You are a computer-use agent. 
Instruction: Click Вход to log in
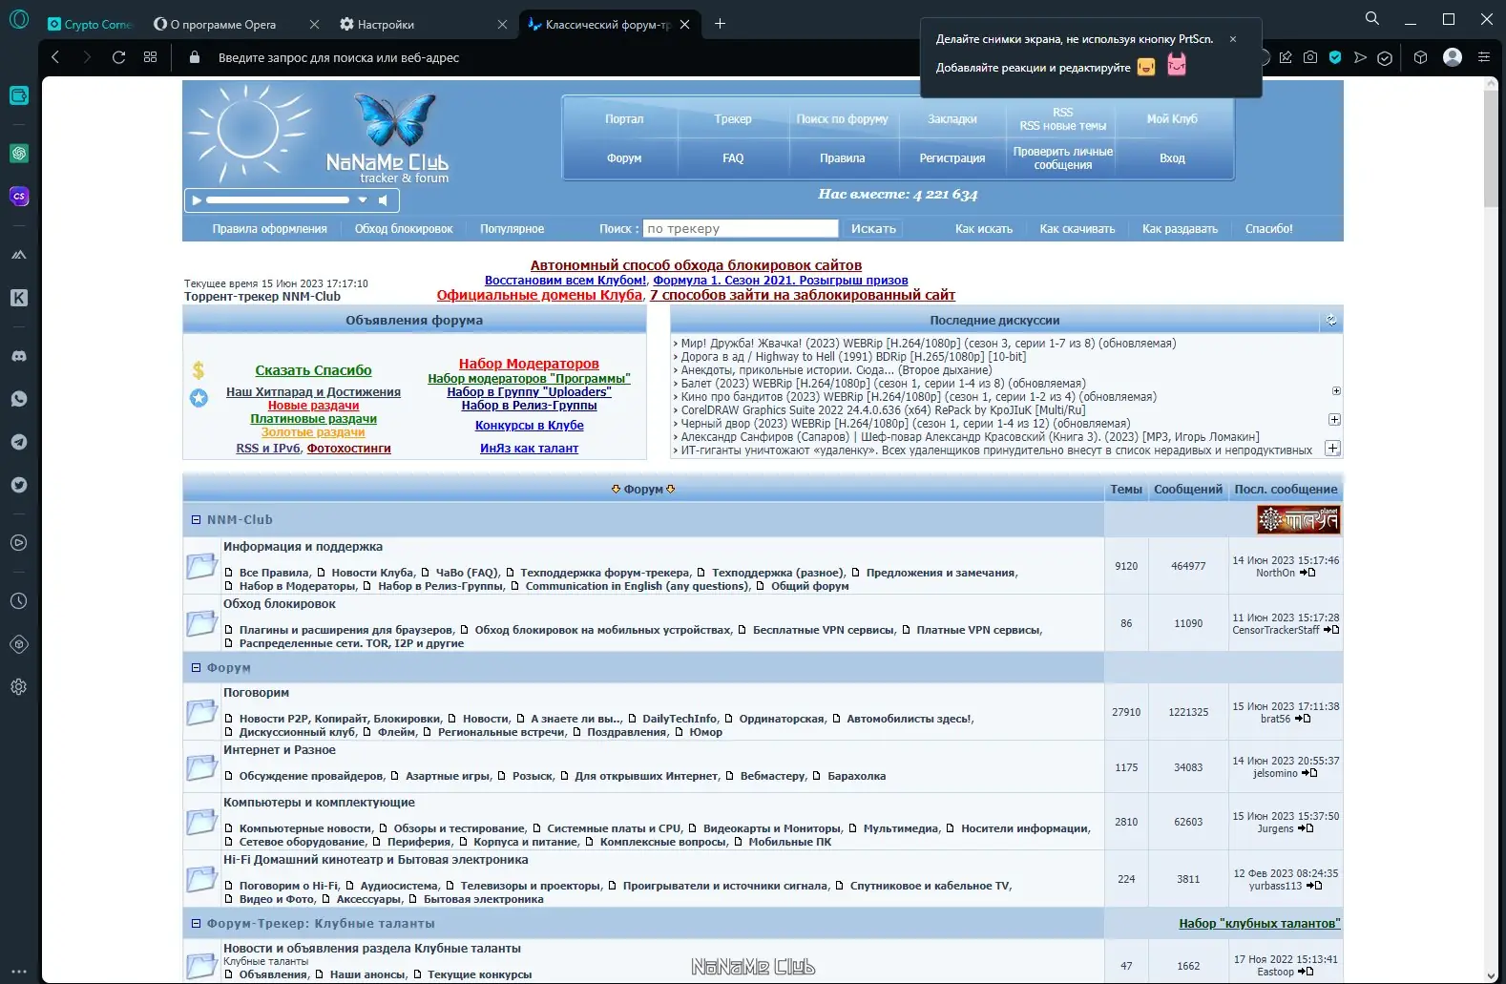(x=1172, y=158)
